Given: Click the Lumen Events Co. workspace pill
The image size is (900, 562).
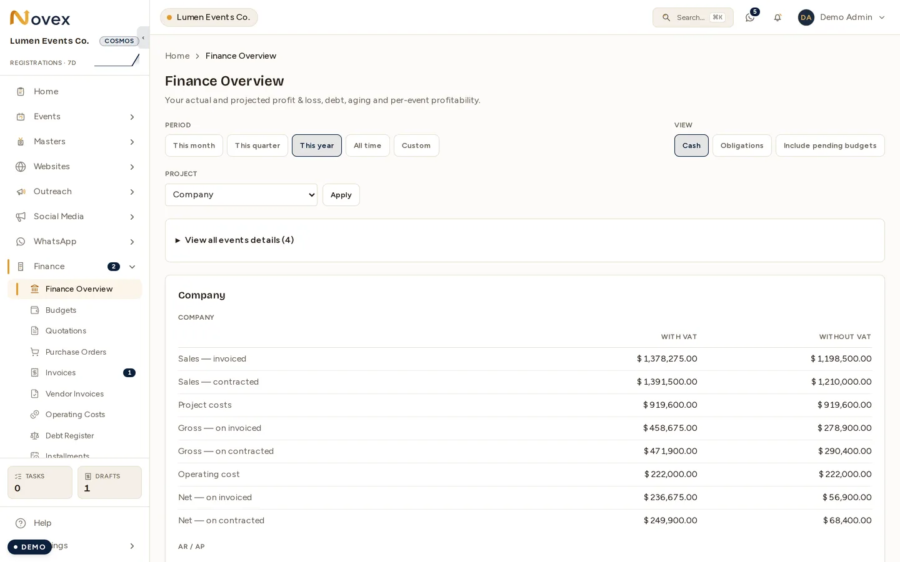Looking at the screenshot, I should (x=209, y=17).
